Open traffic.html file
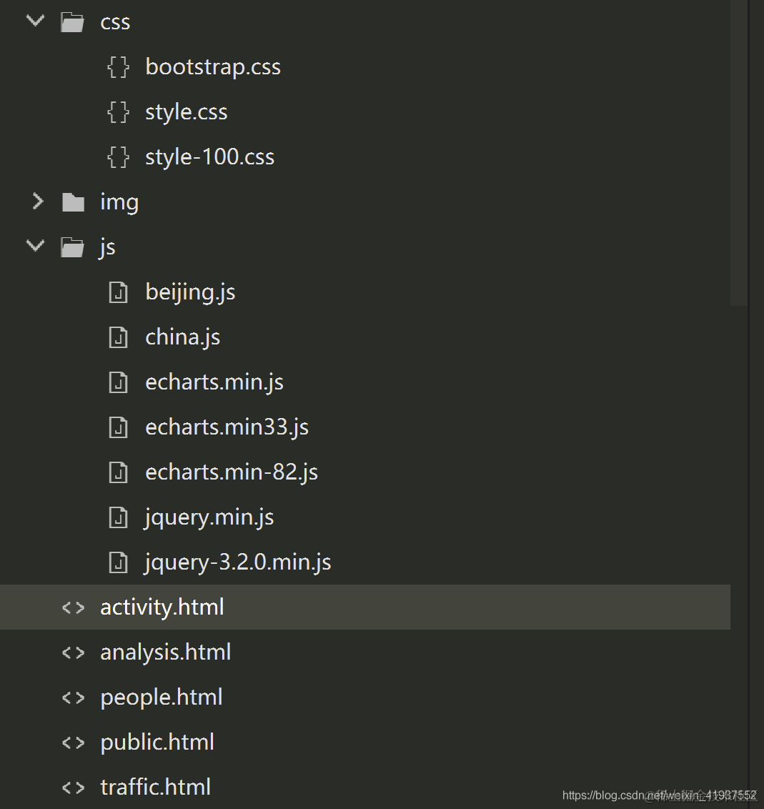 point(155,788)
